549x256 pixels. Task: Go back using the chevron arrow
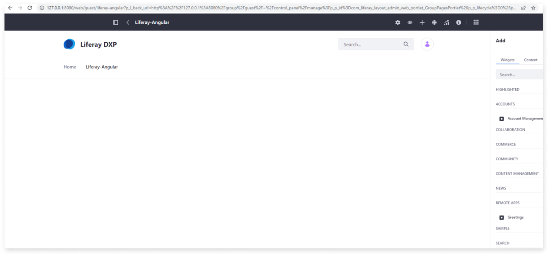pos(128,22)
